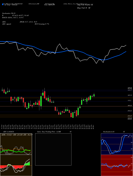Click the red-background RSI chart
The height and width of the screenshot is (176, 133).
coord(117,165)
